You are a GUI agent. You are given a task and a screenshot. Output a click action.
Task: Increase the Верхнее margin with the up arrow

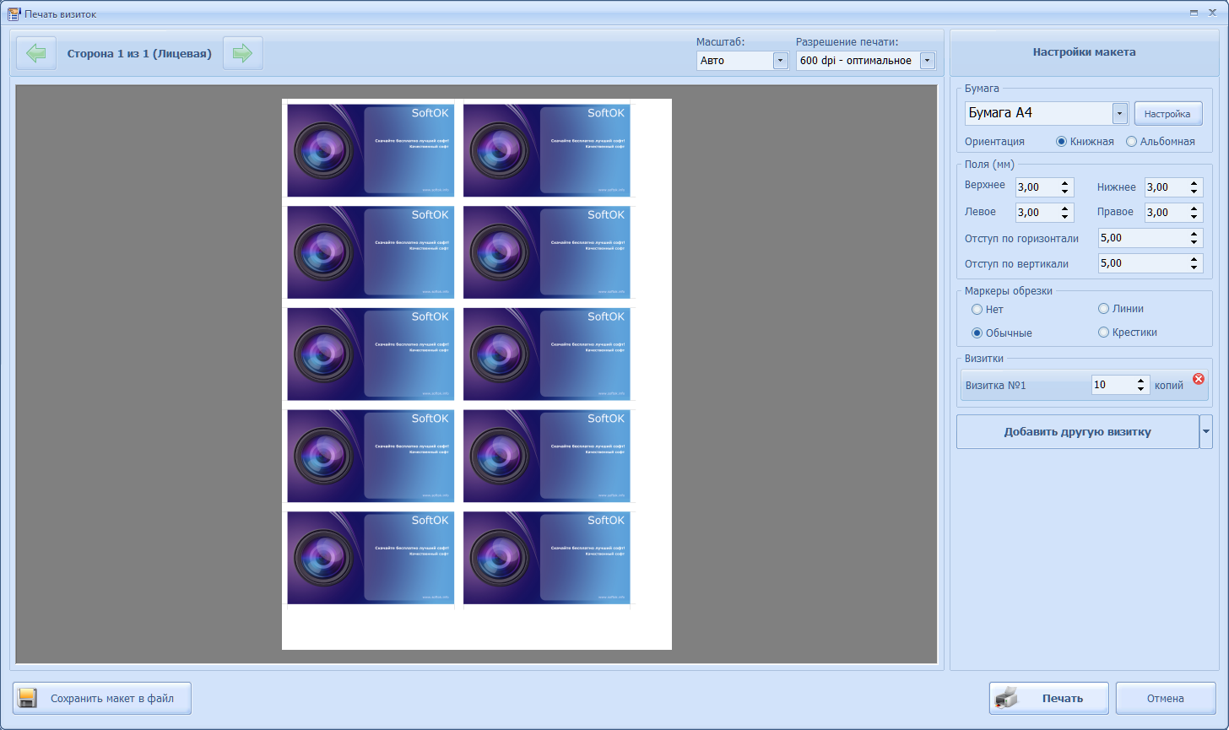coord(1066,183)
